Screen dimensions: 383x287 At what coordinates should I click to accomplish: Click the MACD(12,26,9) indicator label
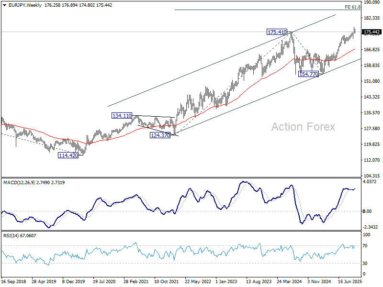(x=19, y=183)
